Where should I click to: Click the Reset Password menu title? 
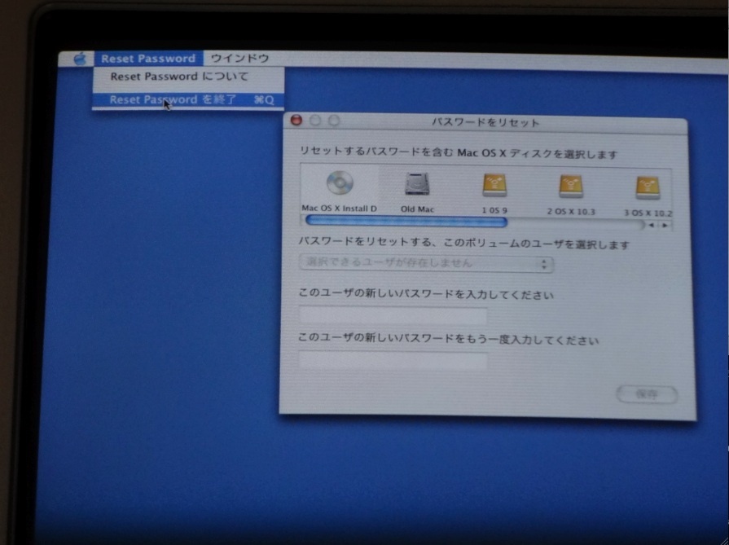pyautogui.click(x=148, y=59)
